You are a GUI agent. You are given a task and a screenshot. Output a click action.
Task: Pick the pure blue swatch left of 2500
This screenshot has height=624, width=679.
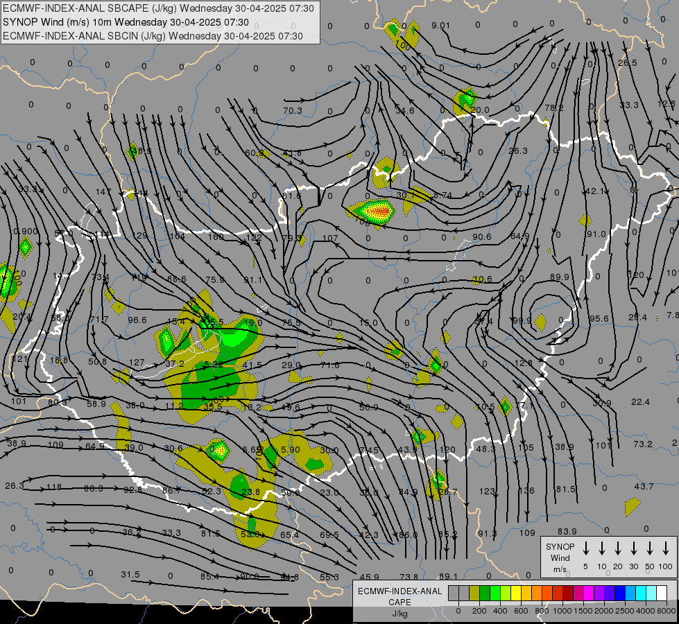(x=619, y=593)
